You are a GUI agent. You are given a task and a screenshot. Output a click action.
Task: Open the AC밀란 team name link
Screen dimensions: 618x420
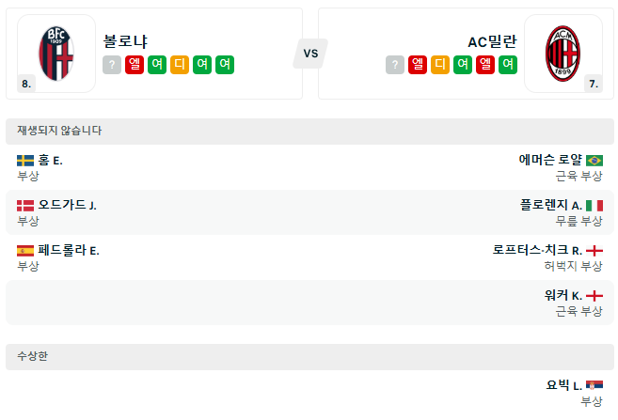click(x=492, y=41)
